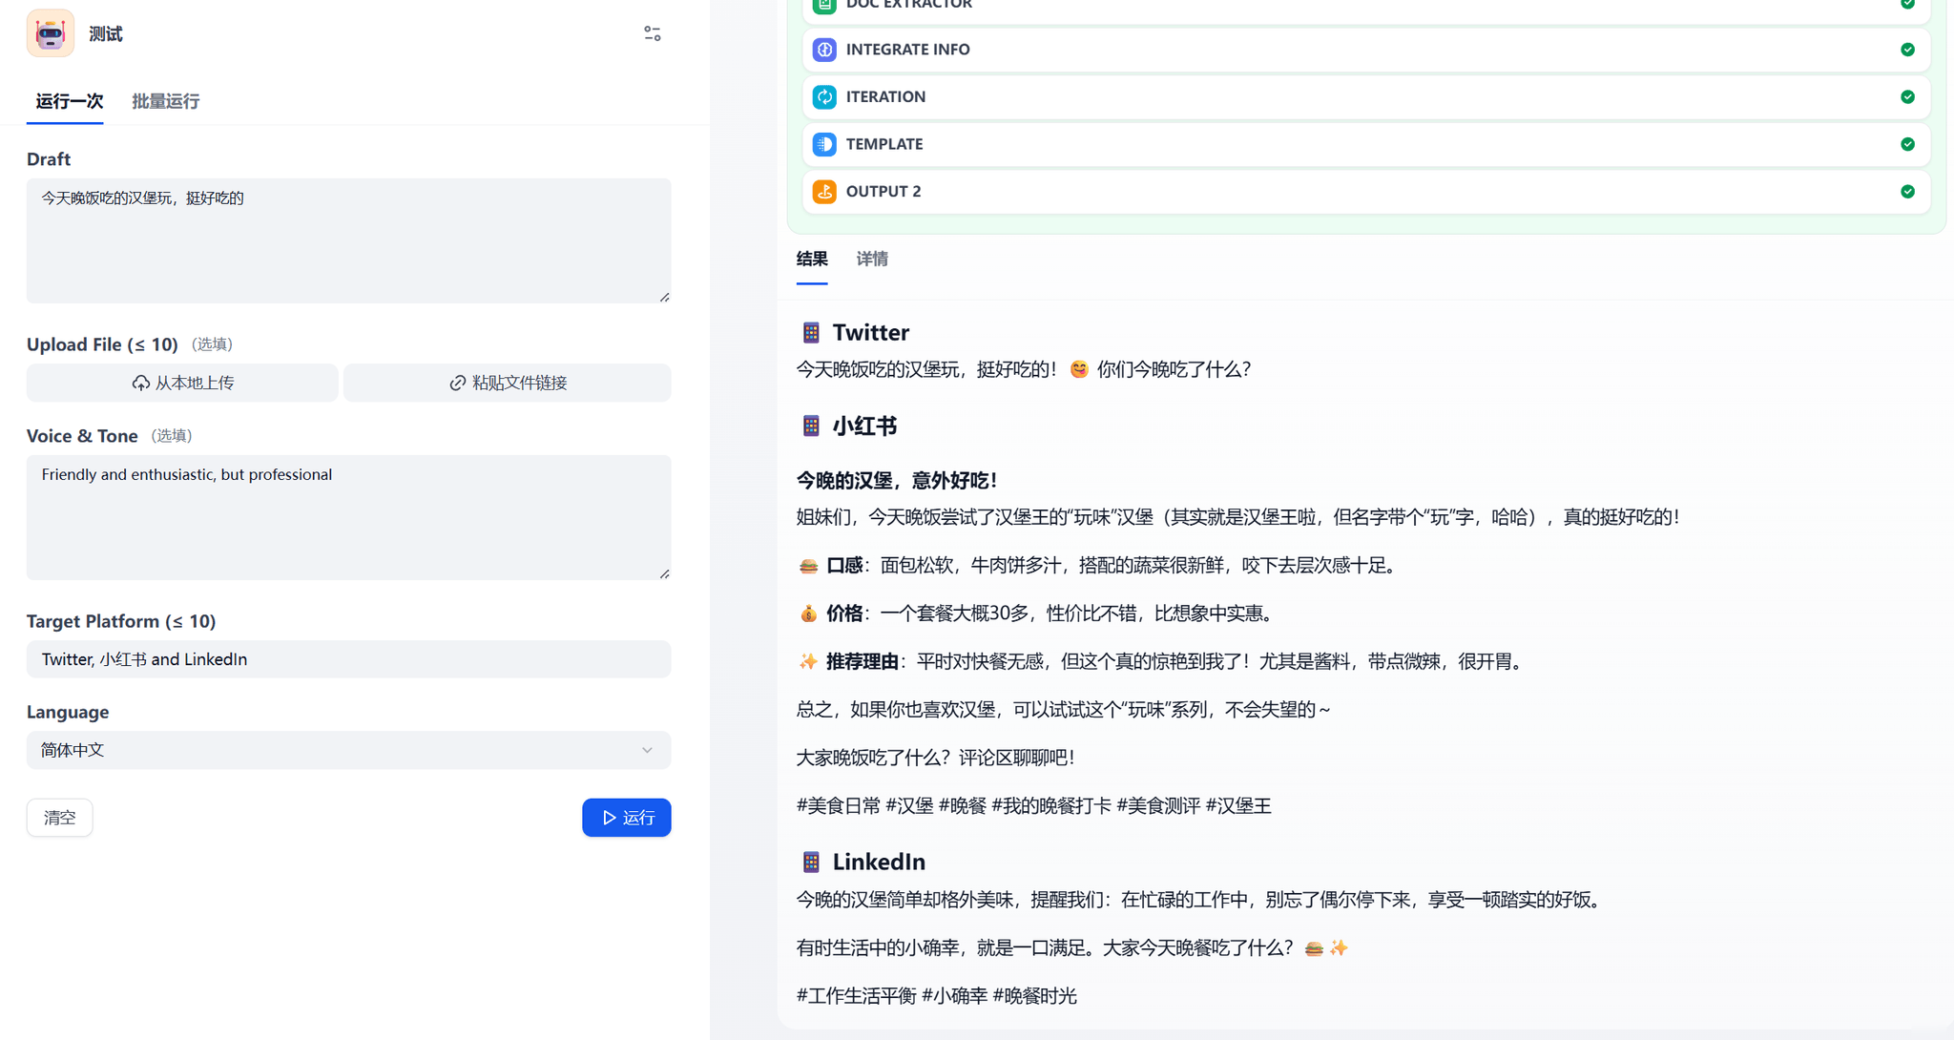The height and width of the screenshot is (1040, 1954).
Task: Expand the OUTPUT 2 step row
Action: (1366, 191)
